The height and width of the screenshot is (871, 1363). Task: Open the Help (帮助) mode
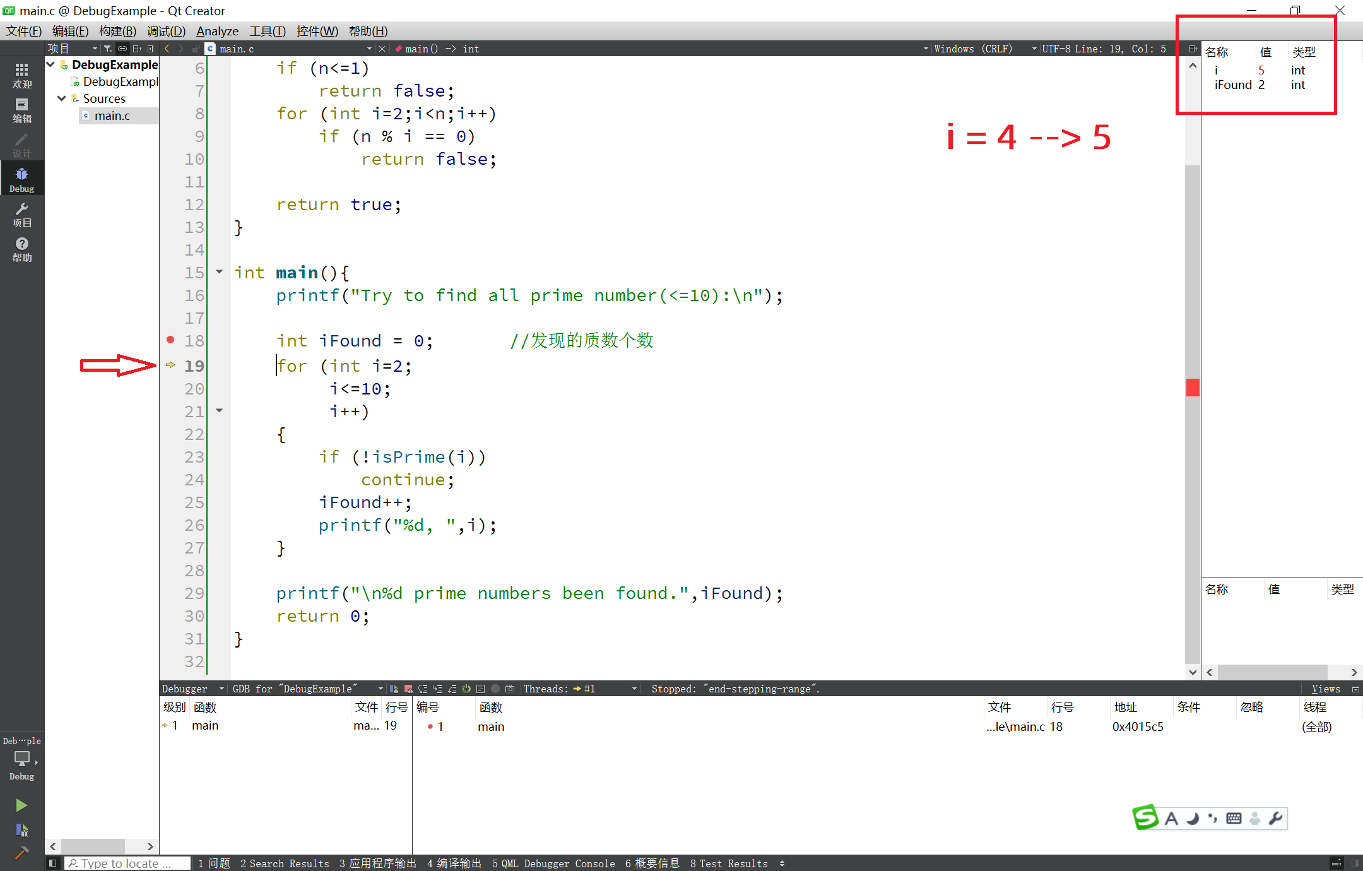[x=21, y=249]
